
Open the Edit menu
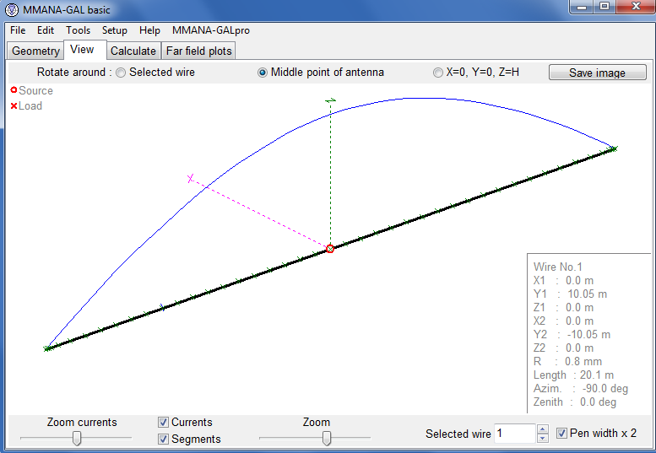[x=46, y=30]
